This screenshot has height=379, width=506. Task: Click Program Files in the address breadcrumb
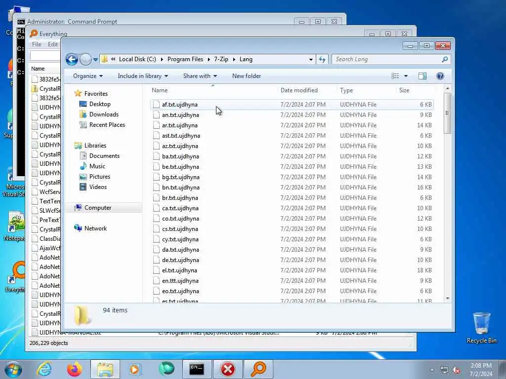pos(185,59)
